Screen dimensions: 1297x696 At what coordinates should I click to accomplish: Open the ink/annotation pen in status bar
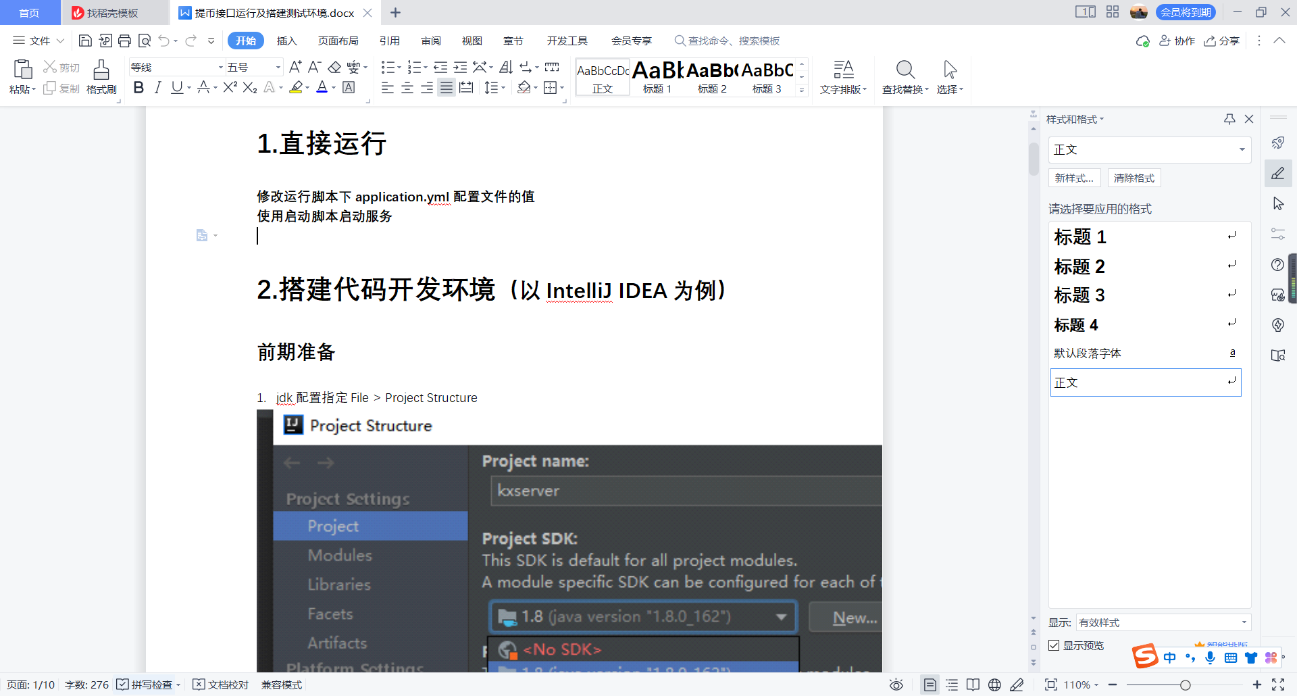pos(1017,685)
